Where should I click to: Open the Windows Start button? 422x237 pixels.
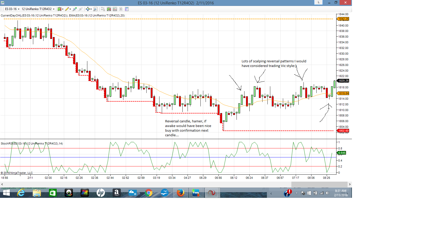[6, 193]
